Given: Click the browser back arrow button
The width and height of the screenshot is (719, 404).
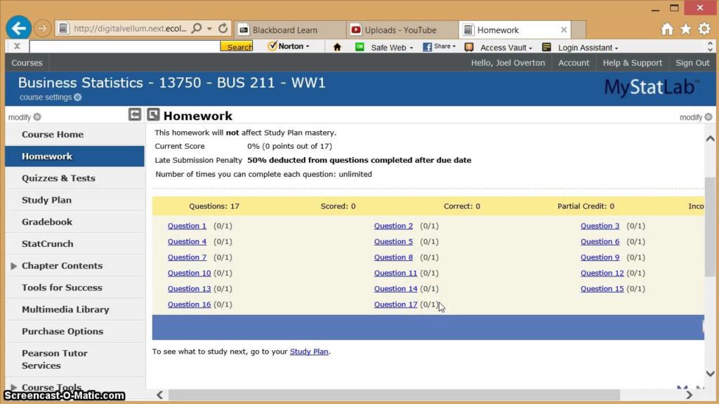Looking at the screenshot, I should 18,28.
